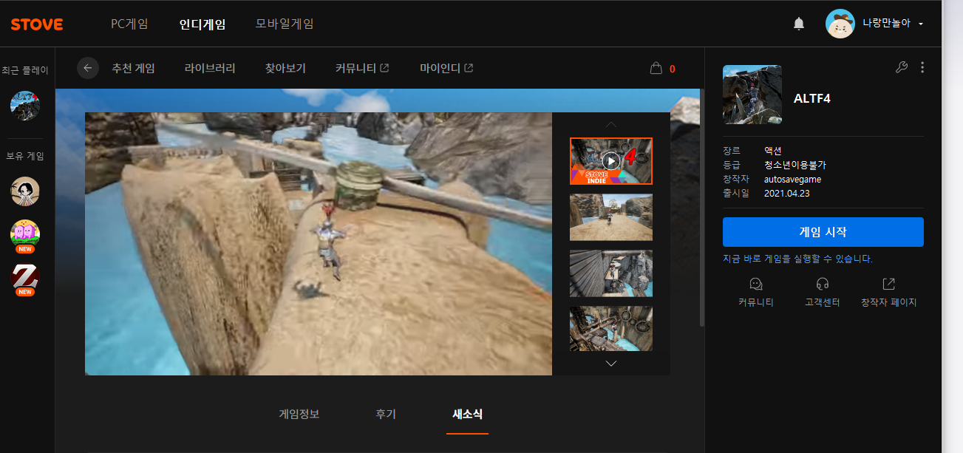Select the Z logo game in sidebar
Viewport: 963px width, 453px height.
(x=25, y=279)
